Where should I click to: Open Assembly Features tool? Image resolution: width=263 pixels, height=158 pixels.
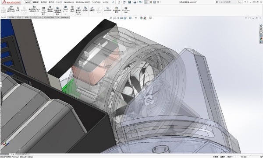click(65, 9)
